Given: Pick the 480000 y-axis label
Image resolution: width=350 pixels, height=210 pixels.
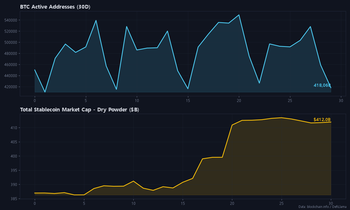Looking at the screenshot, I should pyautogui.click(x=11, y=54).
